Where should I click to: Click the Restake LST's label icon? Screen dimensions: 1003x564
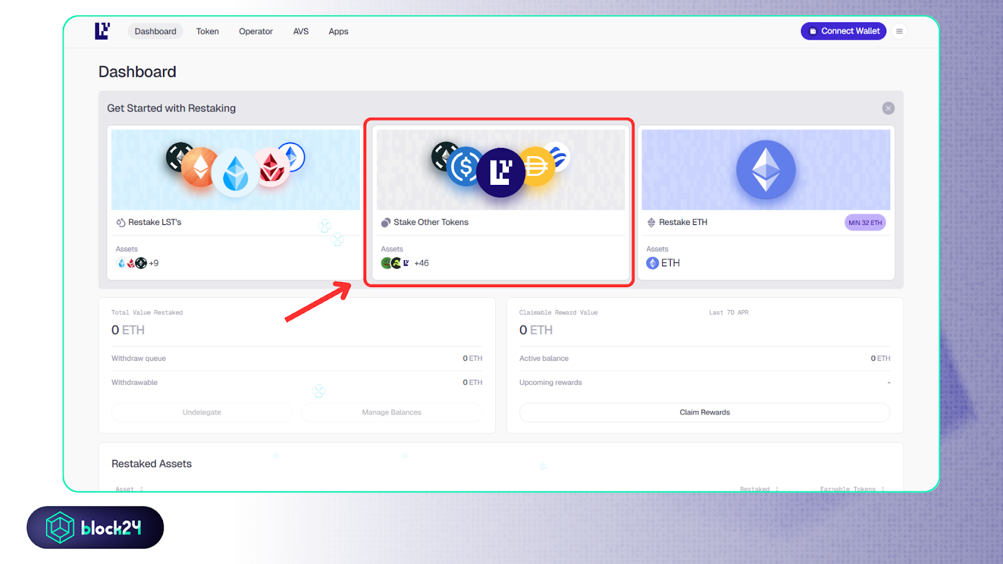point(121,222)
